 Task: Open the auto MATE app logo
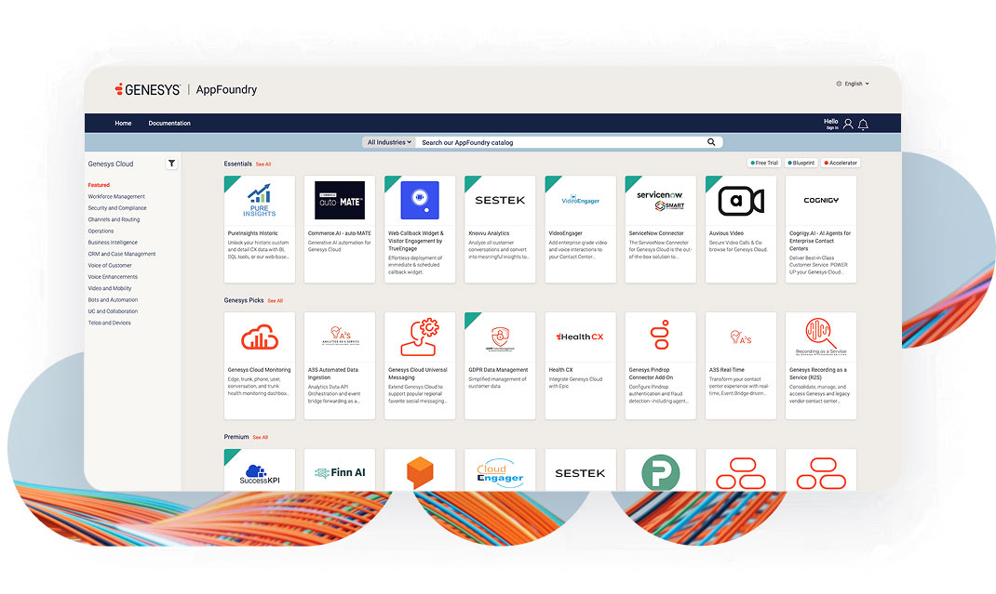[x=340, y=201]
